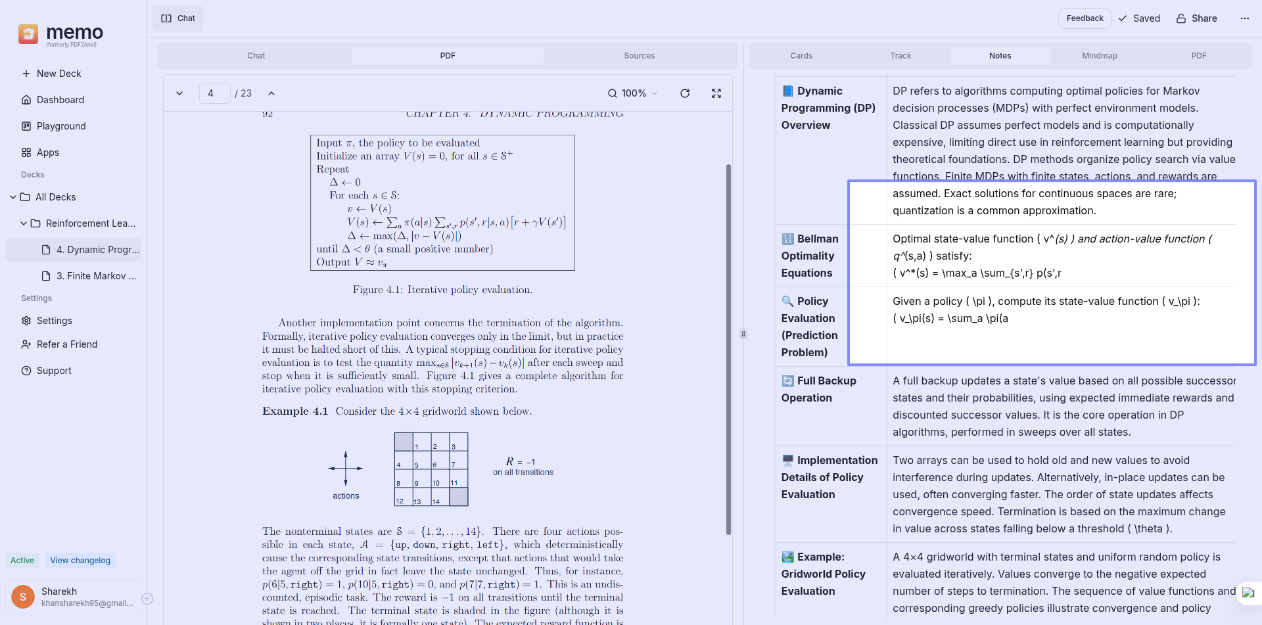Click the PDF vertical scrollbar
1262x625 pixels.
pyautogui.click(x=728, y=348)
